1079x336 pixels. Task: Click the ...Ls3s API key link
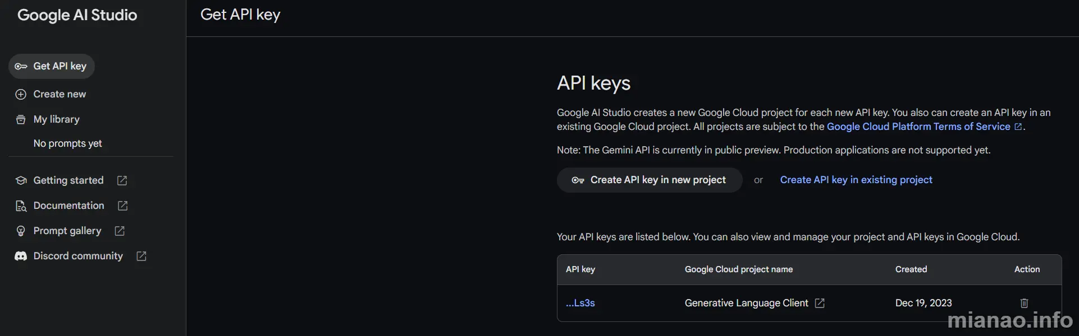coord(580,303)
